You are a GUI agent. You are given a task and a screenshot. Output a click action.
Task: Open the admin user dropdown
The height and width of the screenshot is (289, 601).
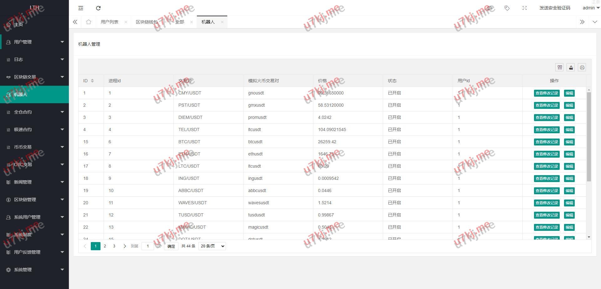tap(591, 8)
